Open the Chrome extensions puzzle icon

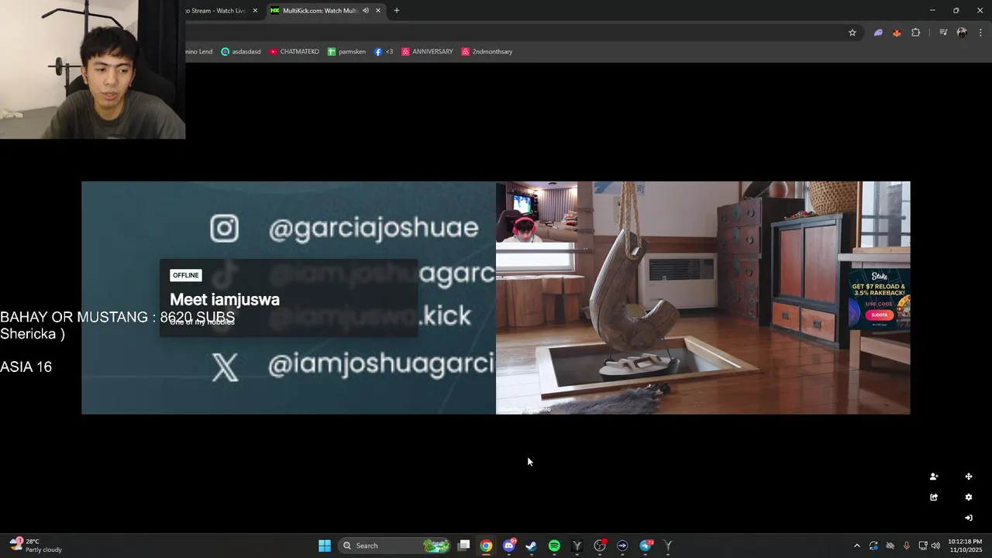click(x=916, y=33)
